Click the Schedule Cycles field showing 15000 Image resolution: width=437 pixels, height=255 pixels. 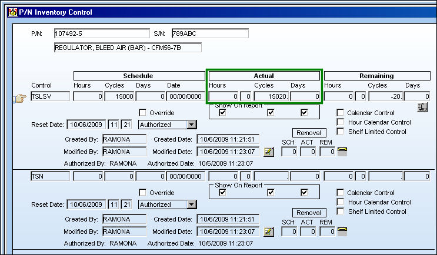pyautogui.click(x=119, y=96)
